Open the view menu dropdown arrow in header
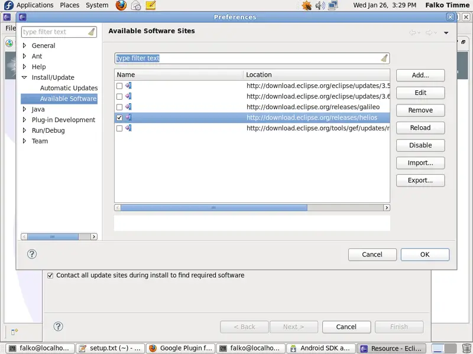Screen dimensions: 473x354 coord(446,32)
